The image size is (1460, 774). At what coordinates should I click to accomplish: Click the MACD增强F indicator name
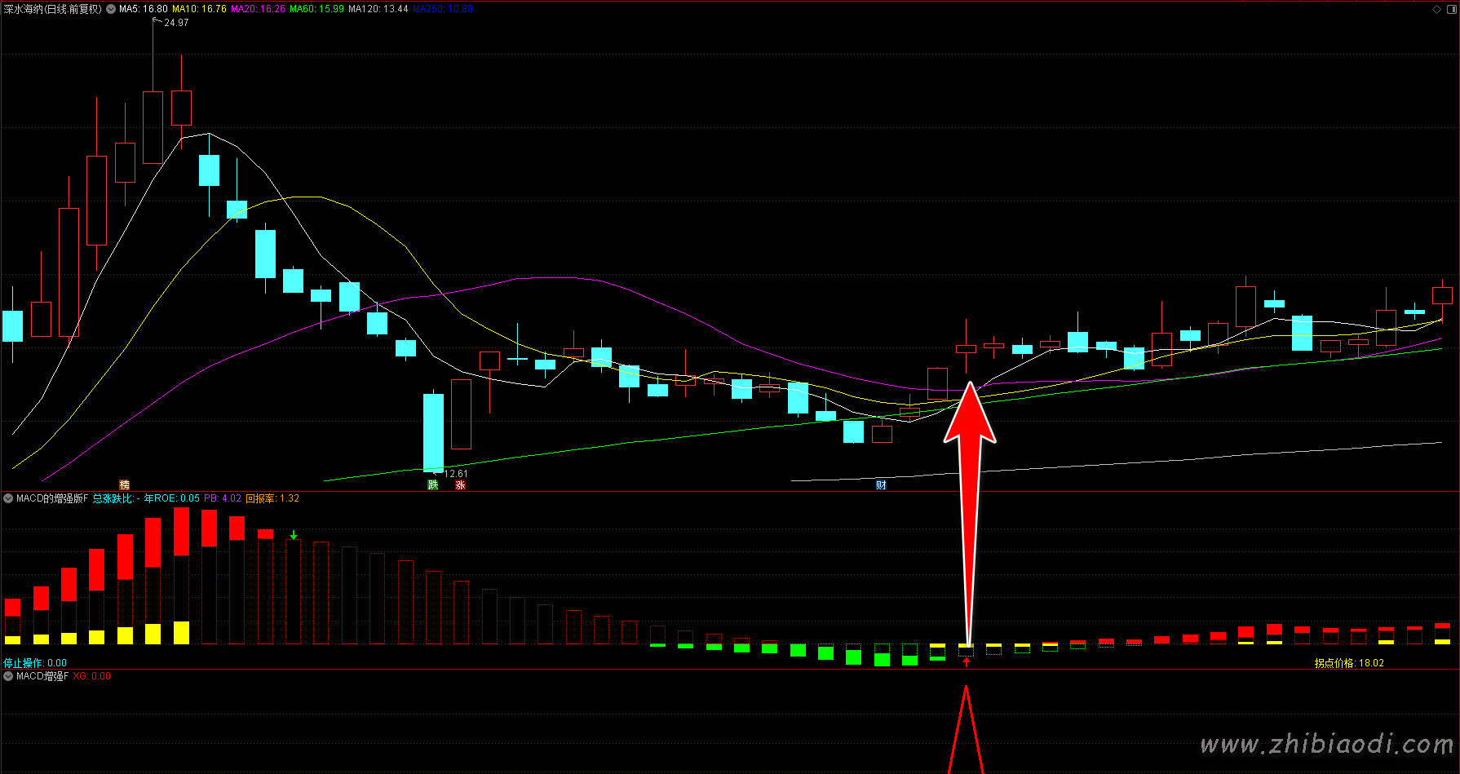coord(42,676)
